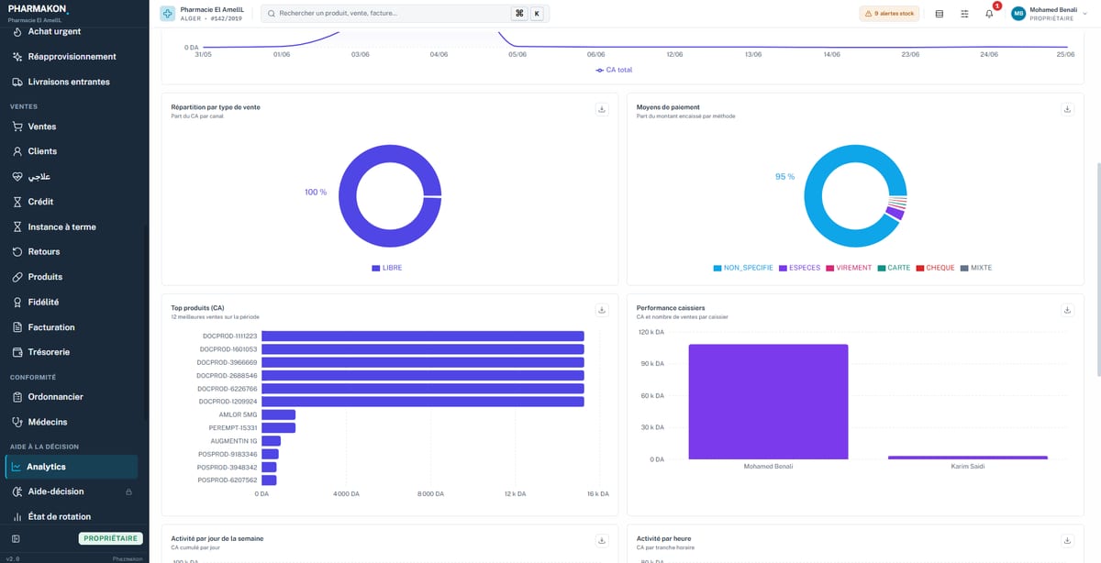Click the PROPRIÉTAIRE badge in the sidebar footer

click(110, 539)
